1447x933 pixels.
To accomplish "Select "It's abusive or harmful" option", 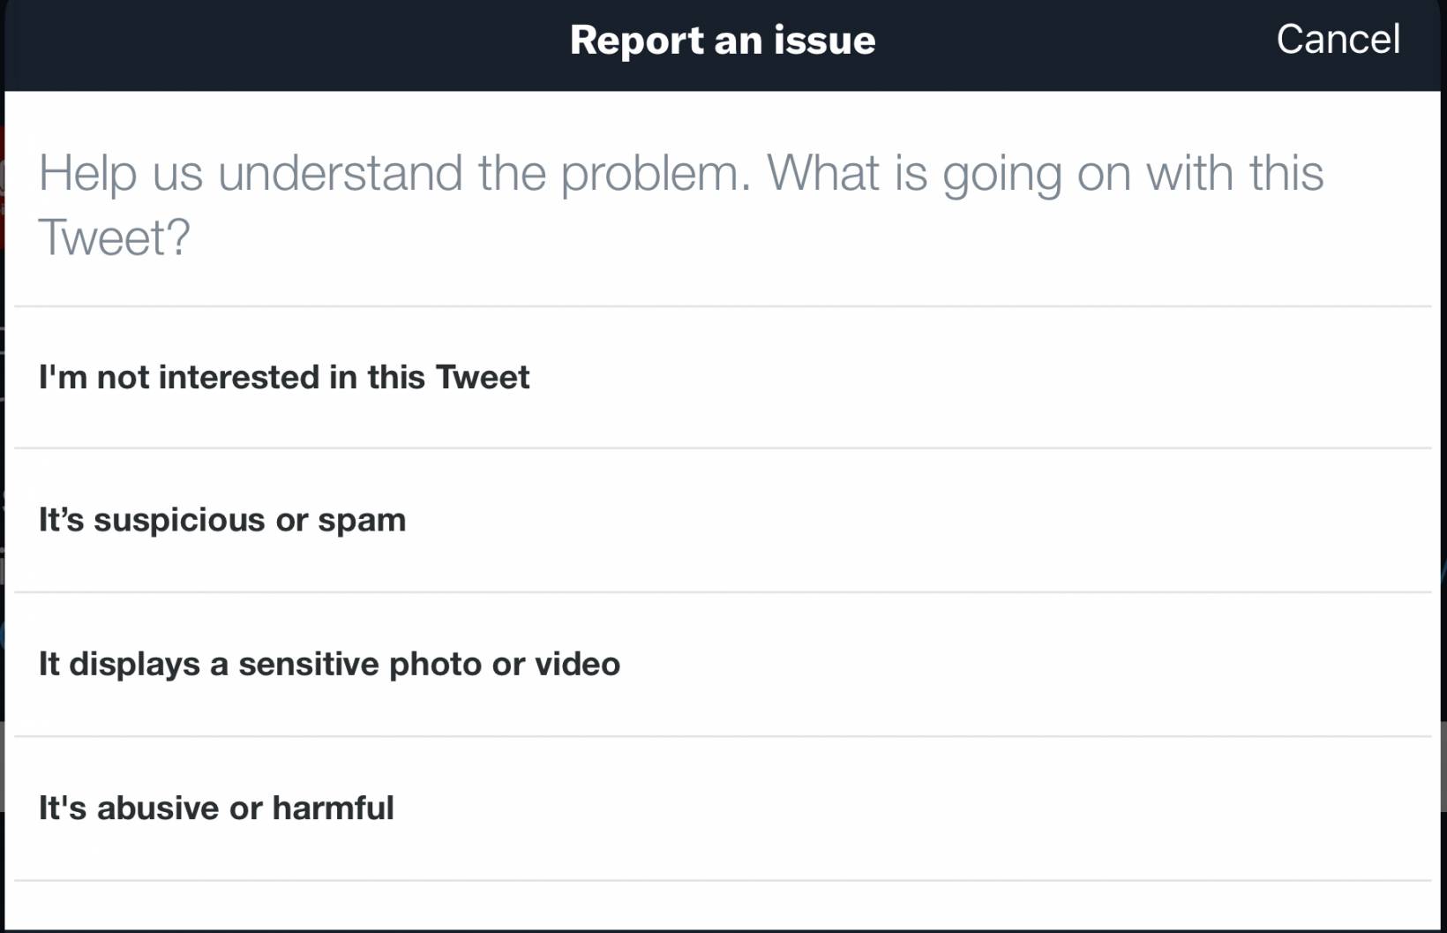I will (x=216, y=809).
